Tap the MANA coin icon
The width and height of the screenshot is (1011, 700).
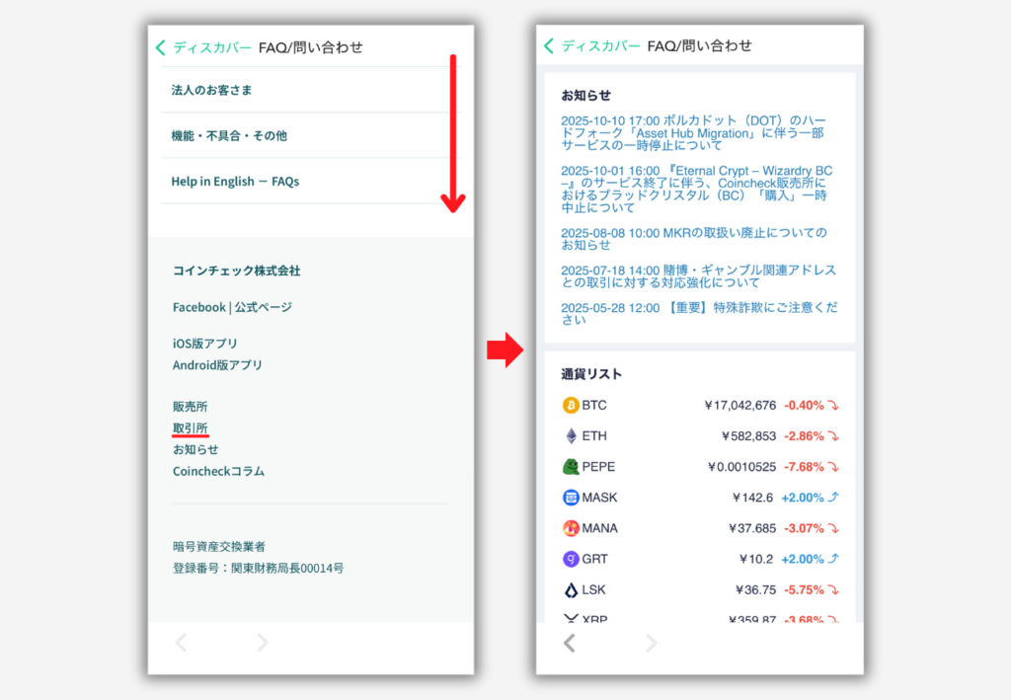coord(570,528)
